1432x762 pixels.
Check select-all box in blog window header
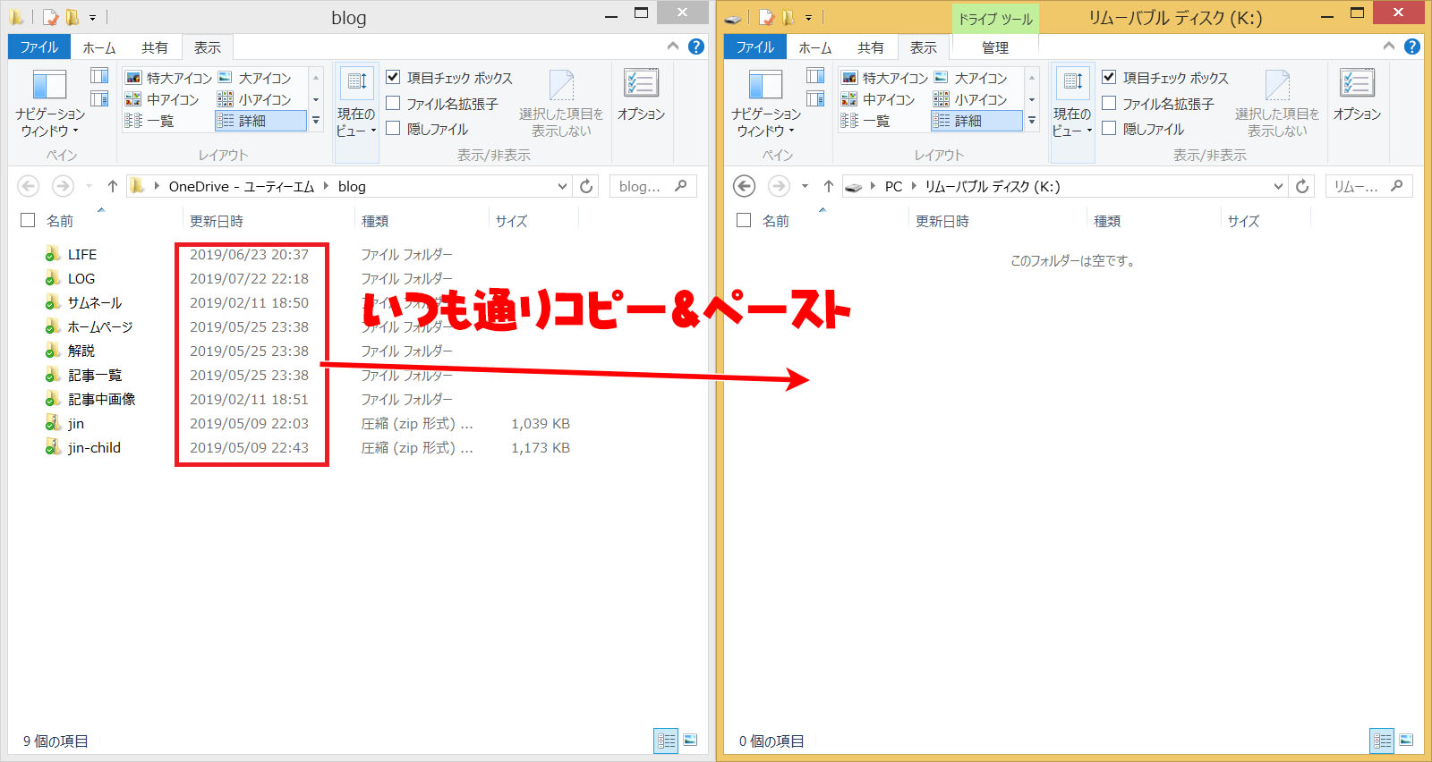pyautogui.click(x=28, y=220)
